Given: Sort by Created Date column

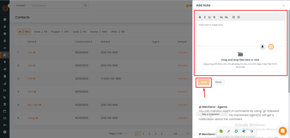Looking at the screenshot, I should click(84, 42).
